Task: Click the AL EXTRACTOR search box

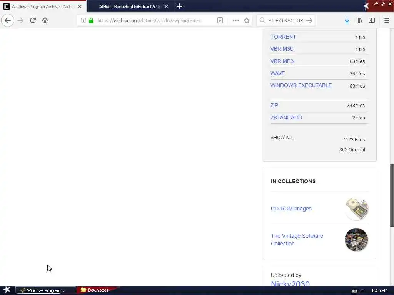Action: pyautogui.click(x=286, y=20)
